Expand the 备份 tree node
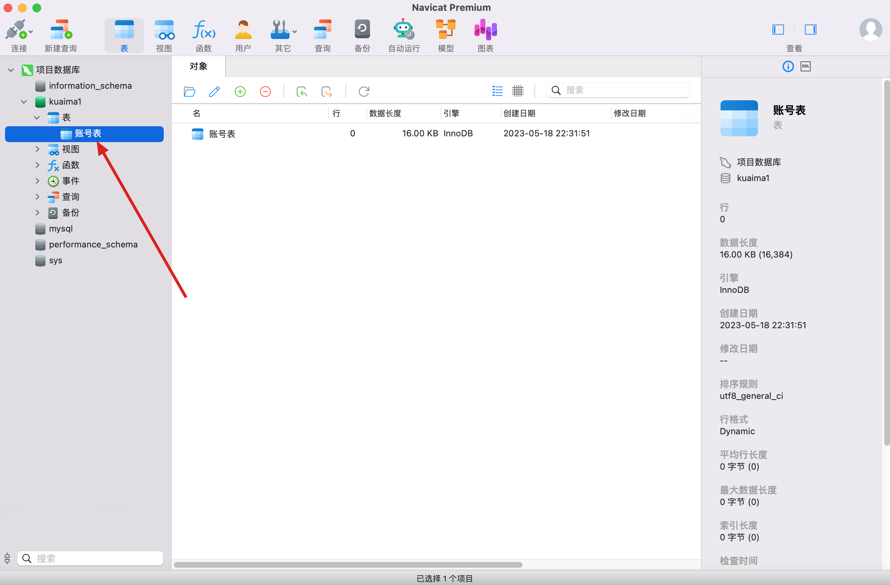 [x=38, y=212]
